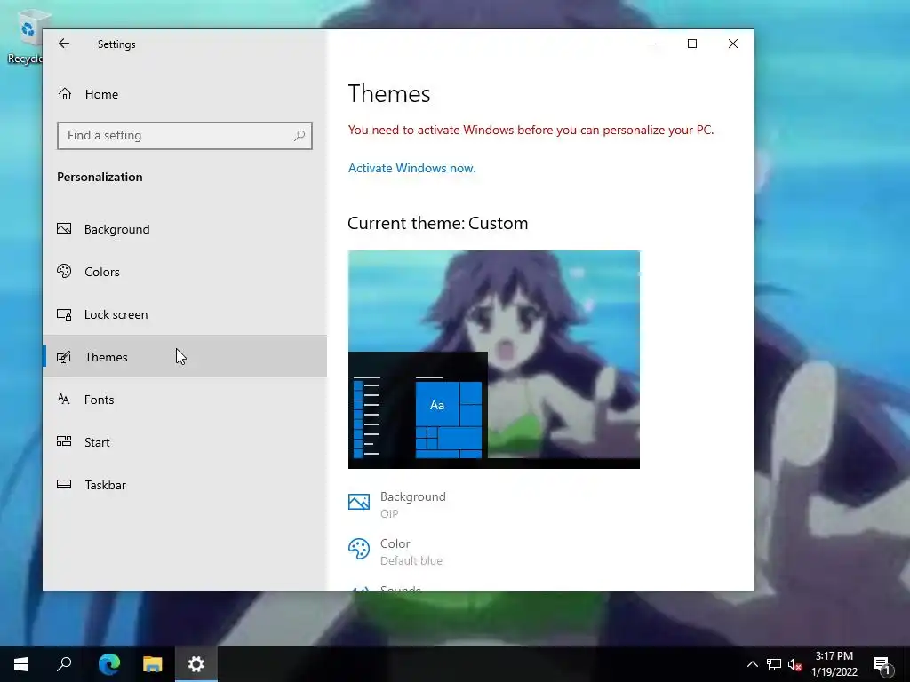Click the Personalization section heading

click(100, 177)
